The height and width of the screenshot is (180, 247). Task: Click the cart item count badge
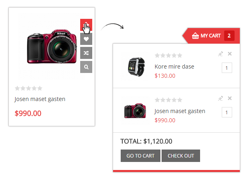tap(229, 36)
